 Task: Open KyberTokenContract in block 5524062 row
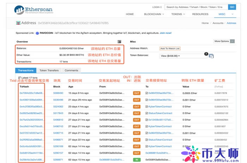[x=160, y=107]
